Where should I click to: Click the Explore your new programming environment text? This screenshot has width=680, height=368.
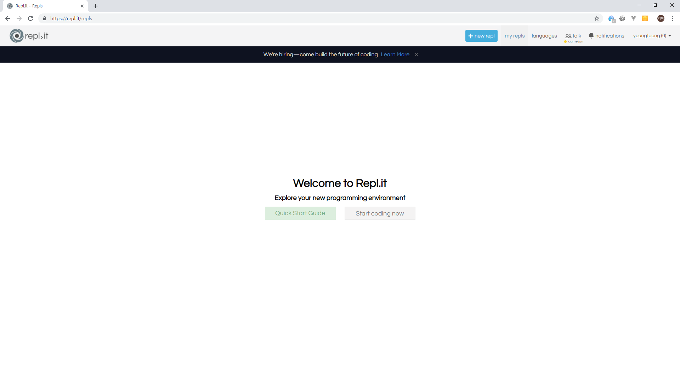tap(340, 198)
